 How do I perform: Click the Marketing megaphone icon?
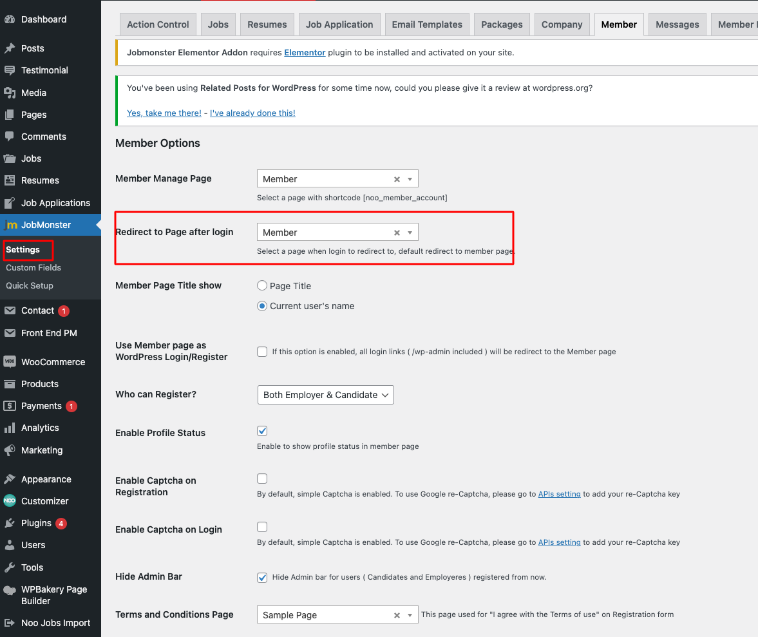click(10, 450)
